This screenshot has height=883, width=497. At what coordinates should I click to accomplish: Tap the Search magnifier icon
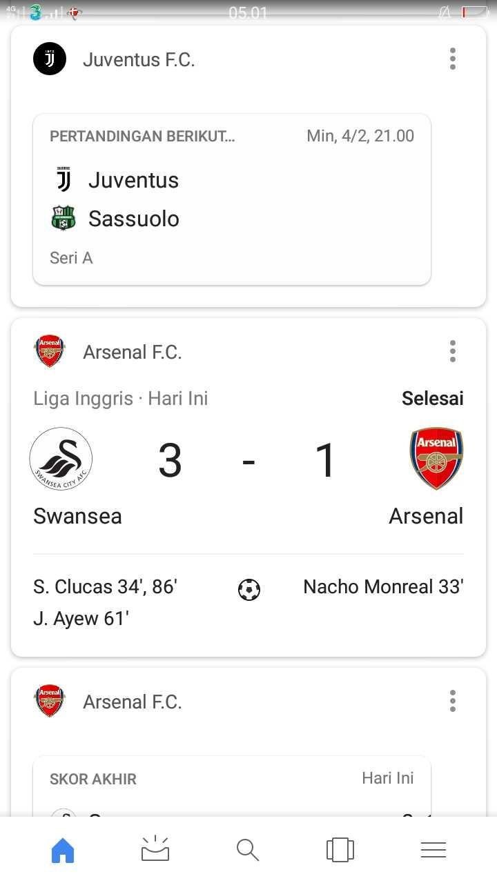click(248, 849)
